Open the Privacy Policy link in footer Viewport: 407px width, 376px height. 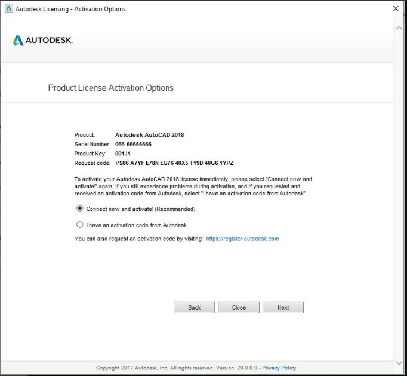click(x=279, y=368)
